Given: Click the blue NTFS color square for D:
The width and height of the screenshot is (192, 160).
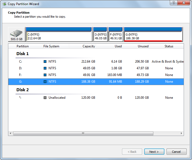Looking at the screenshot, I should pos(45,68).
